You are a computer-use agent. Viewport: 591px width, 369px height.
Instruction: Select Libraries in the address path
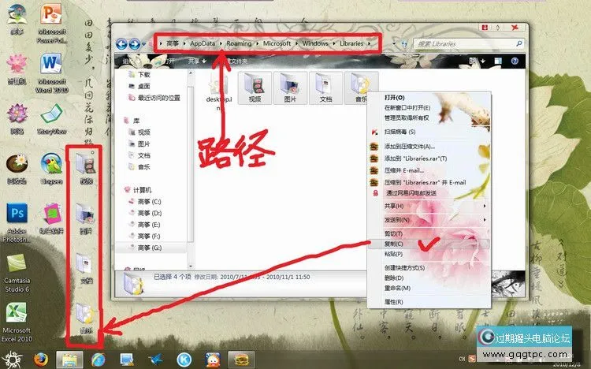point(351,43)
